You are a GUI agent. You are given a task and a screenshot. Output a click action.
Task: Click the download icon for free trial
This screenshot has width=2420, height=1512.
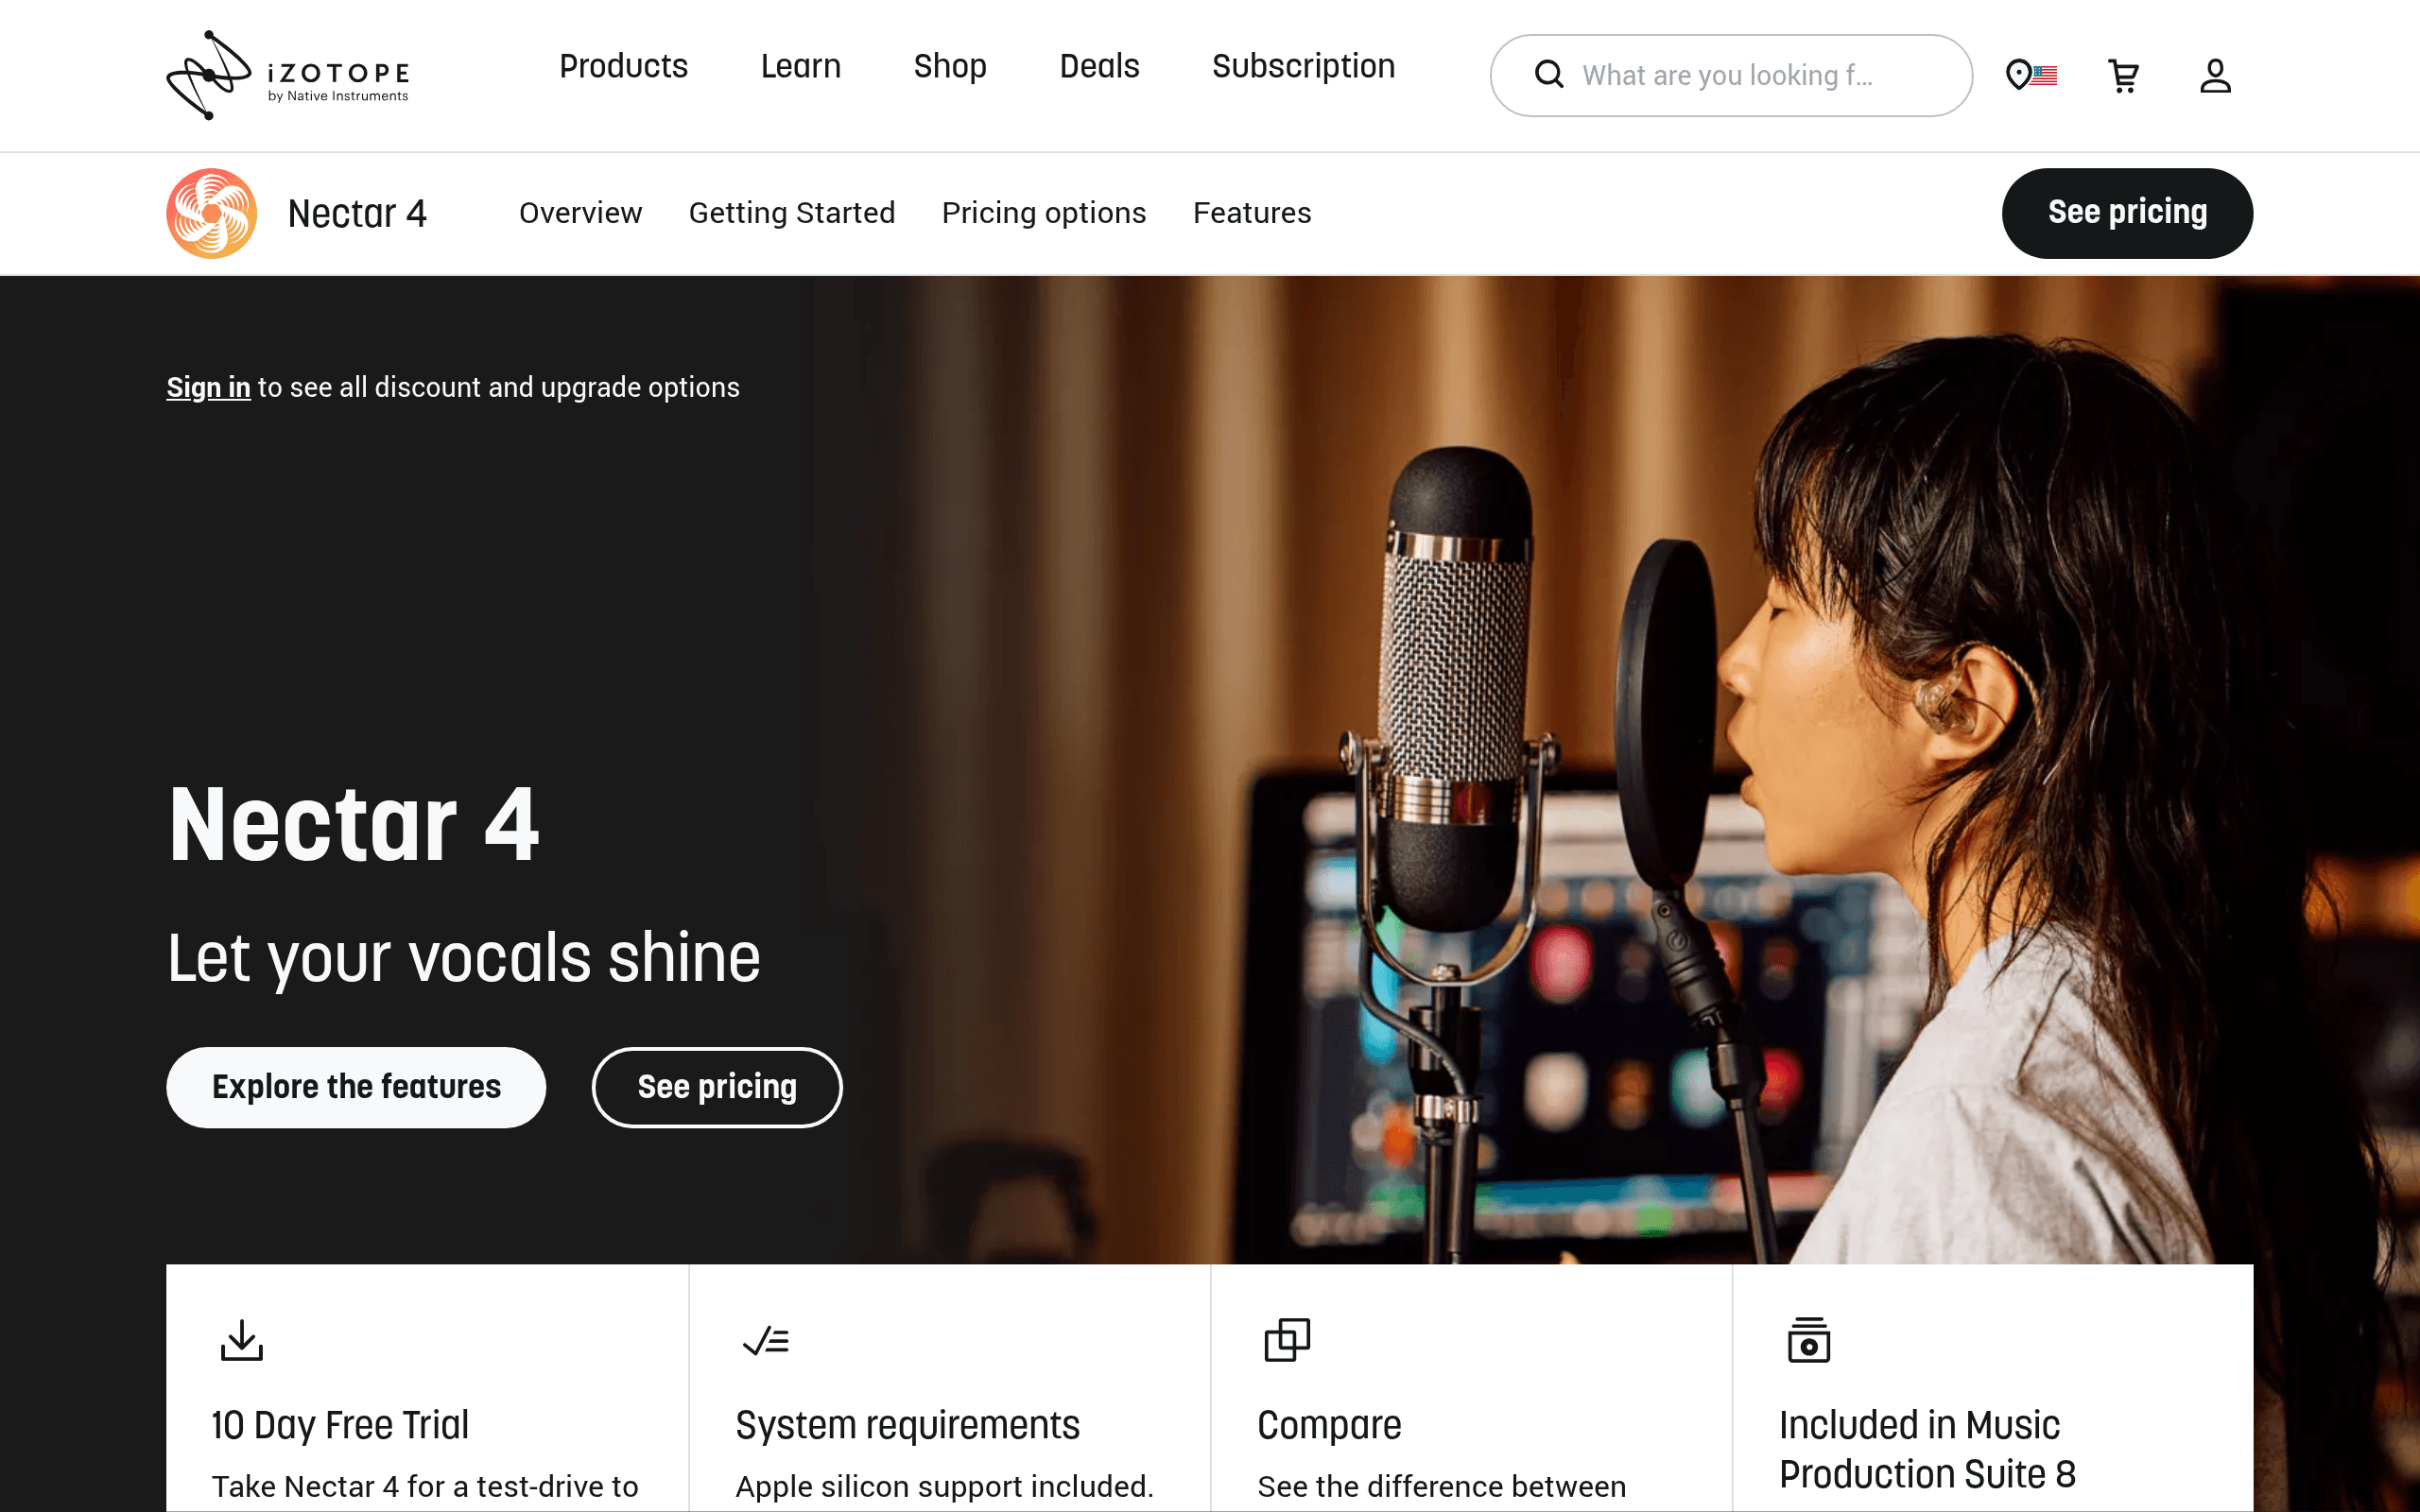[x=241, y=1340]
